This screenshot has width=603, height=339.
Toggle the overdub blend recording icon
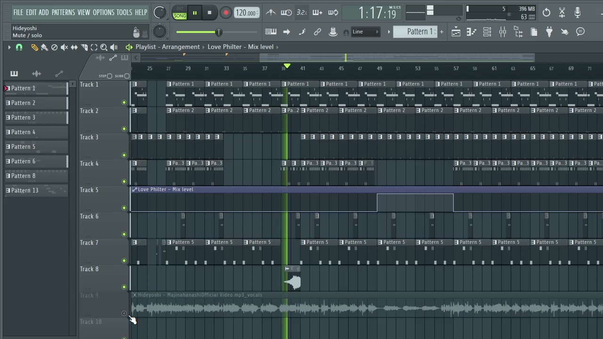coord(317,13)
